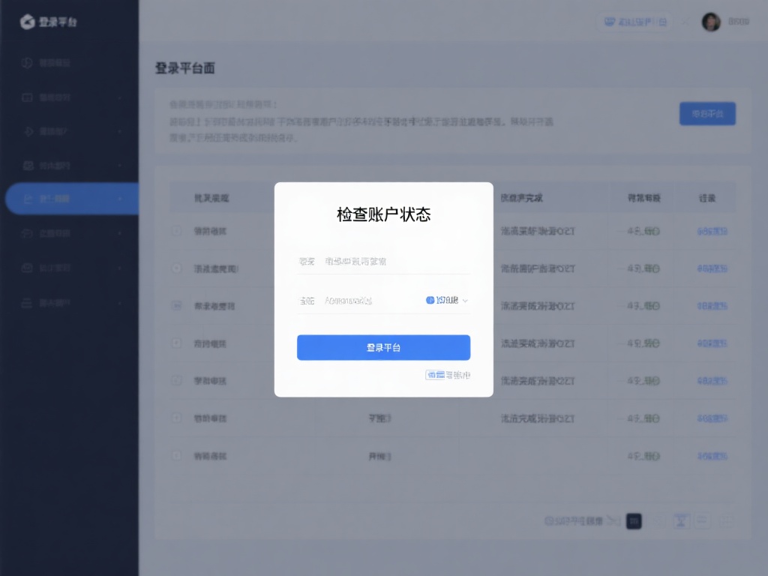The image size is (768, 576).
Task: Click the 登录平台 logo icon in sidebar
Action: [28, 22]
